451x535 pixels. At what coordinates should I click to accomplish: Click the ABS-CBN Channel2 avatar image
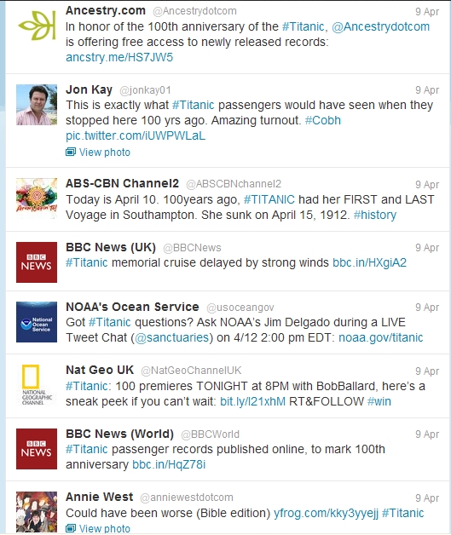(37, 198)
